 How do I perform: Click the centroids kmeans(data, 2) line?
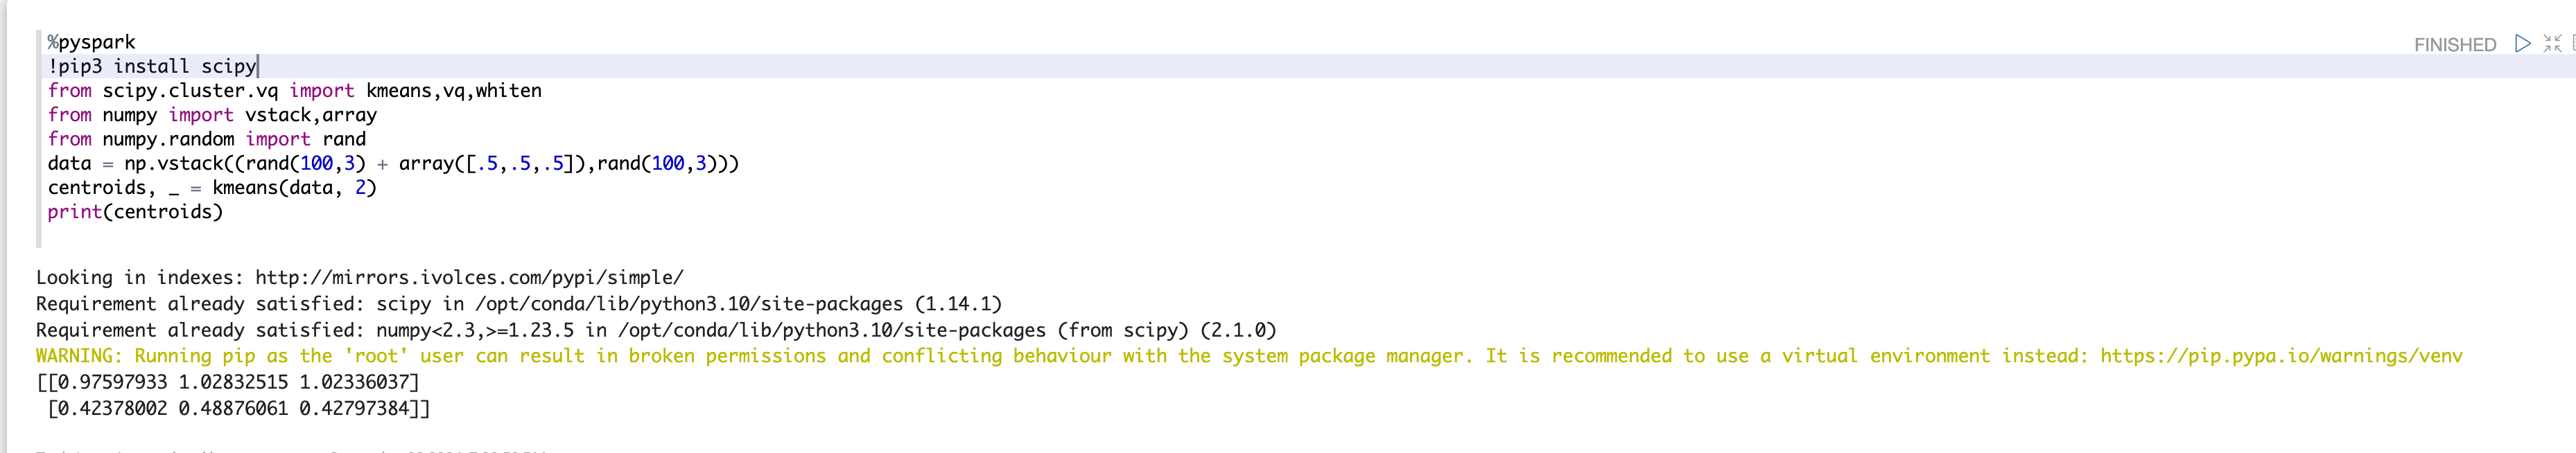click(212, 188)
